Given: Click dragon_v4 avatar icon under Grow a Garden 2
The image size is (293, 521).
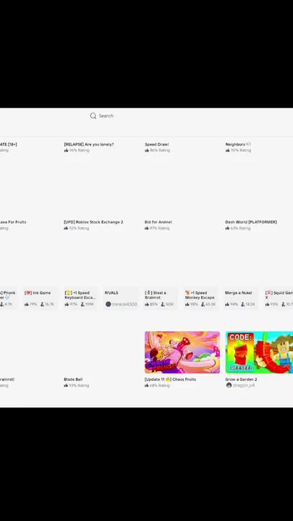Looking at the screenshot, I should point(229,385).
